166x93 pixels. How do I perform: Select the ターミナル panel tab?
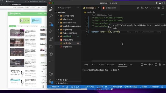click(x=123, y=65)
